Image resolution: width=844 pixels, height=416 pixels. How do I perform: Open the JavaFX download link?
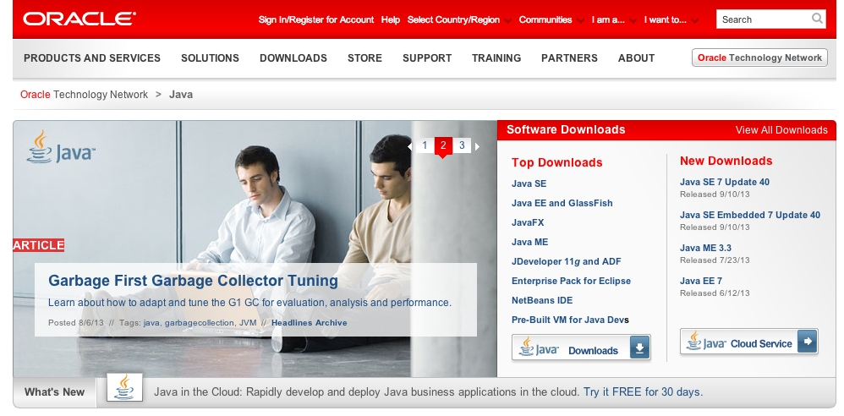coord(528,222)
